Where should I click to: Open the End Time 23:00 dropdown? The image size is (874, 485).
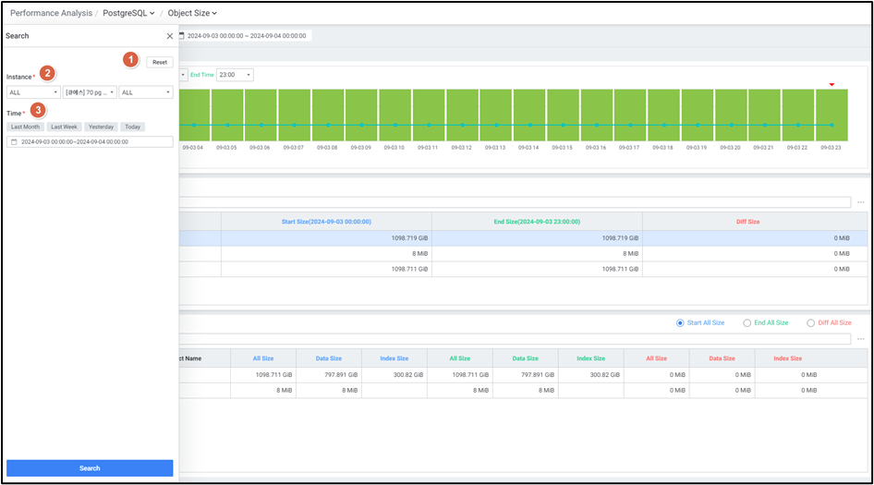pyautogui.click(x=235, y=75)
